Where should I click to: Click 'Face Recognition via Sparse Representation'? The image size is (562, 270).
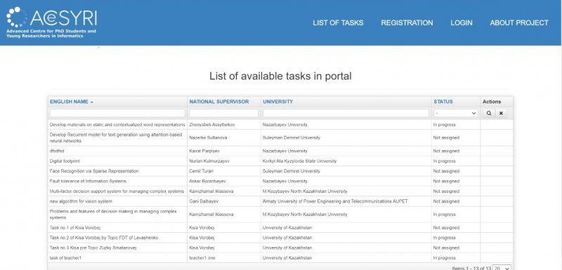click(x=94, y=171)
